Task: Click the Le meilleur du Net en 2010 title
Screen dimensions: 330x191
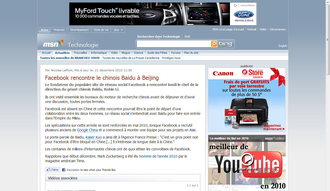Action: click(229, 138)
